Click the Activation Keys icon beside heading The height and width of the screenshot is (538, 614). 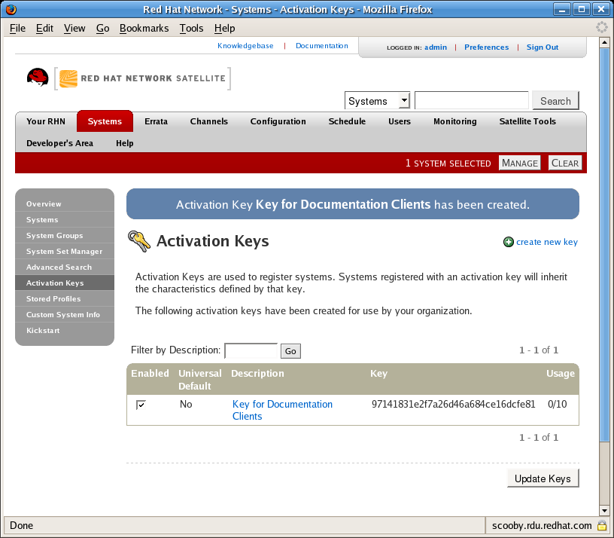coord(138,241)
